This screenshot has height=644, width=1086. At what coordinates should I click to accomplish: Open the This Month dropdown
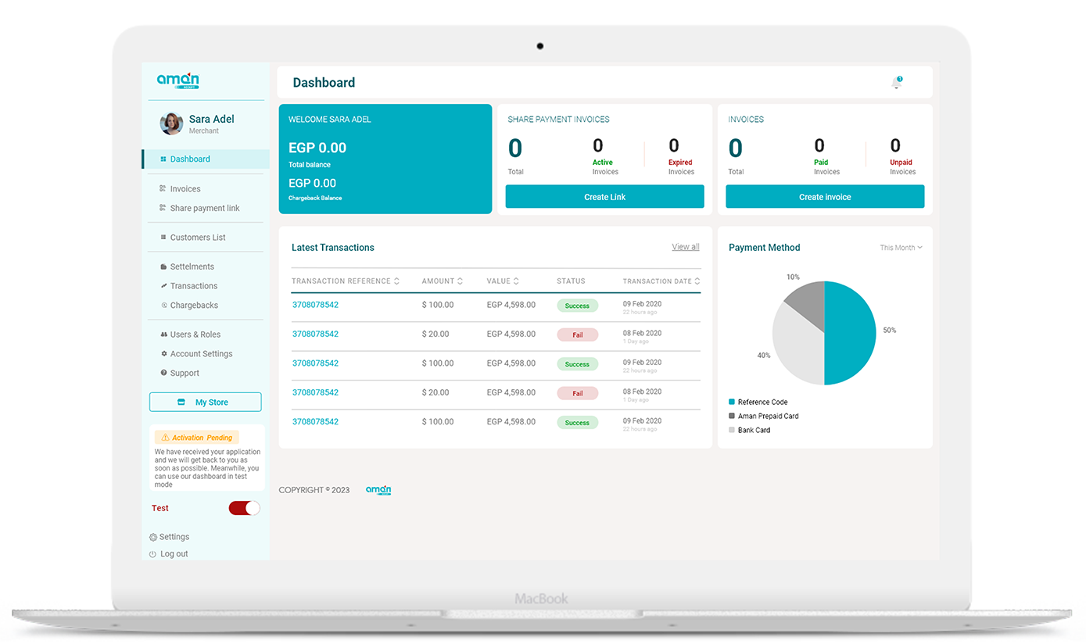click(901, 248)
